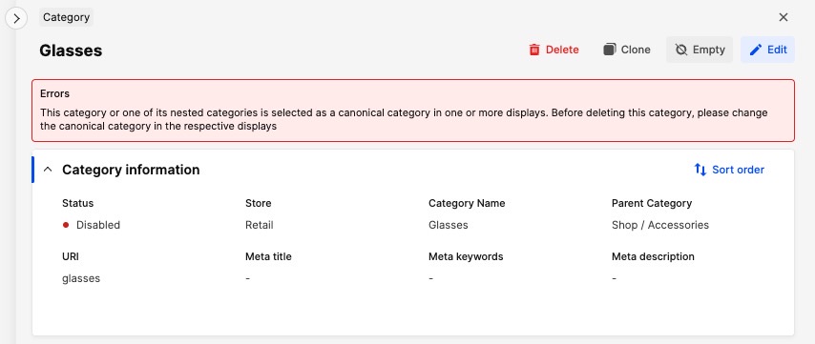Click the Edit button label

coord(778,50)
